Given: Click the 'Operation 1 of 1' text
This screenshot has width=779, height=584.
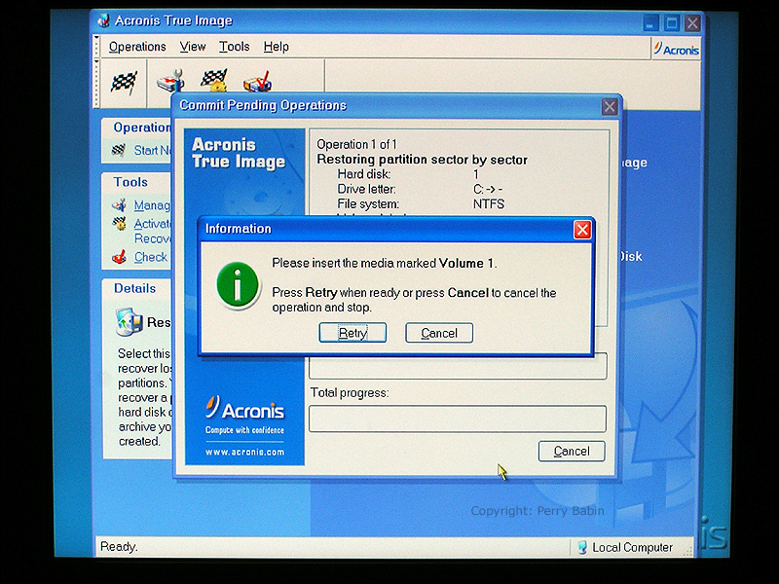Looking at the screenshot, I should [356, 144].
